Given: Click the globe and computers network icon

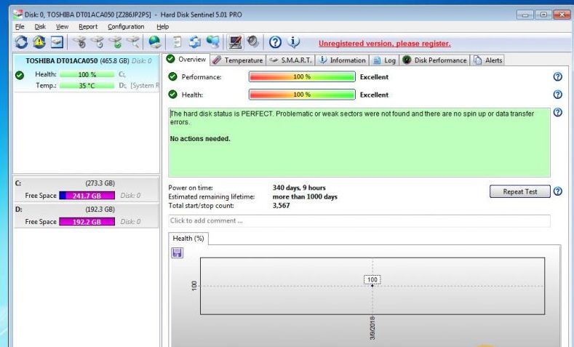Looking at the screenshot, I should [x=212, y=42].
